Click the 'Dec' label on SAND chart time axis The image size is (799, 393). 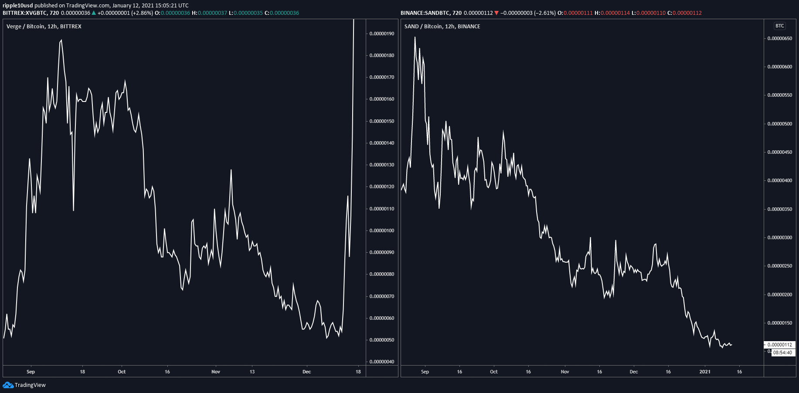(634, 372)
